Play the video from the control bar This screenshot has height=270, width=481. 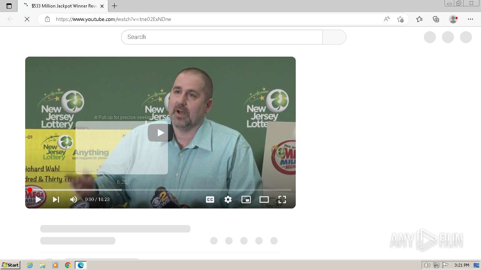tap(38, 199)
